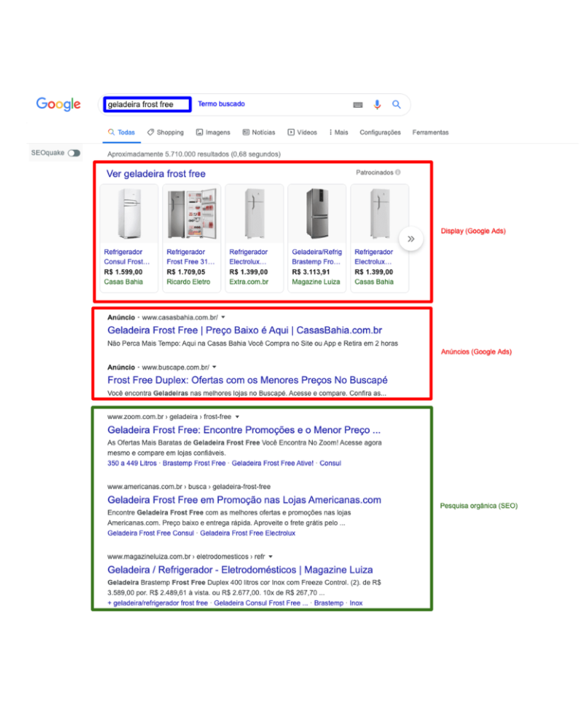Toggle the SEOquake on/off switch
The height and width of the screenshot is (725, 586).
point(73,152)
